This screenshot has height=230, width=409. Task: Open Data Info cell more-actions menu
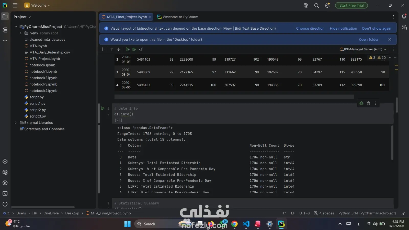[375, 103]
